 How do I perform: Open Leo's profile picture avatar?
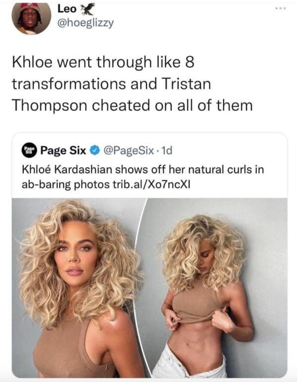(31, 18)
